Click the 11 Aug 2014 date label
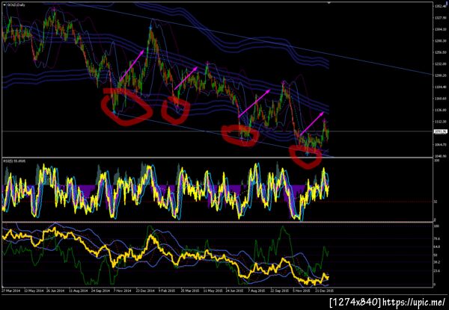This screenshot has height=310, width=449. pos(78,290)
